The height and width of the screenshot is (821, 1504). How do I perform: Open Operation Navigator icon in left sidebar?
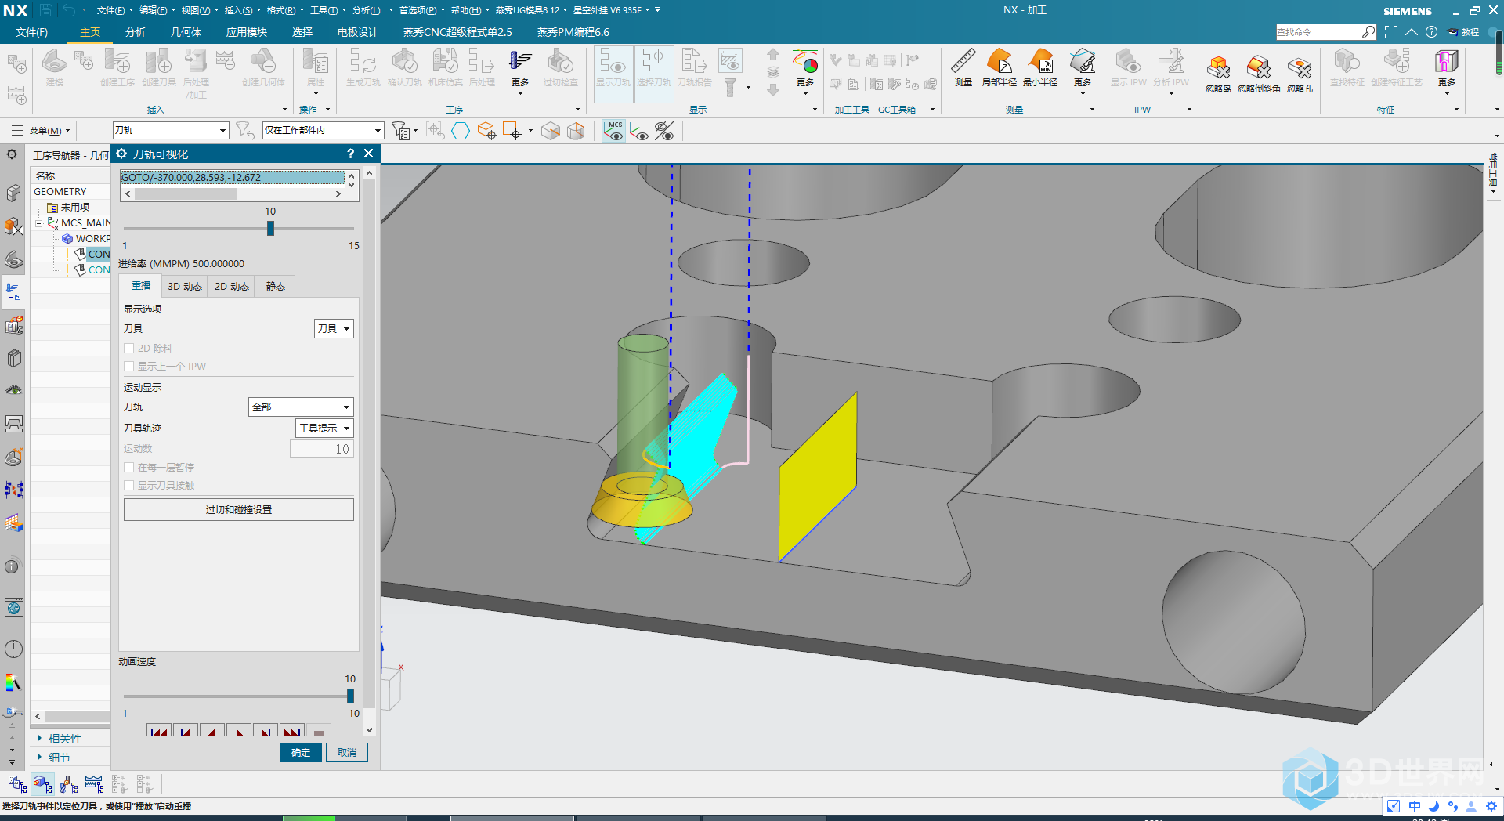pyautogui.click(x=14, y=293)
